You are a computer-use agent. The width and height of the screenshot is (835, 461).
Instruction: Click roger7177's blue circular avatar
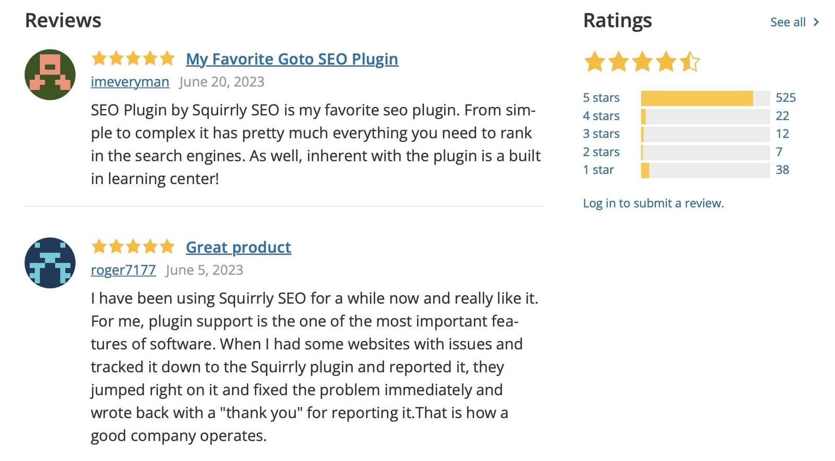tap(50, 263)
